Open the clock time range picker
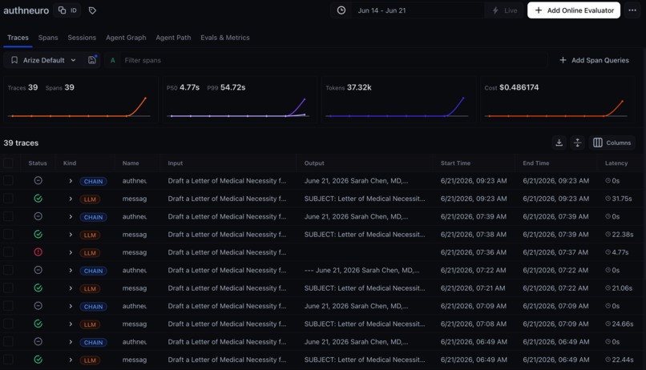The image size is (646, 370). pyautogui.click(x=341, y=10)
